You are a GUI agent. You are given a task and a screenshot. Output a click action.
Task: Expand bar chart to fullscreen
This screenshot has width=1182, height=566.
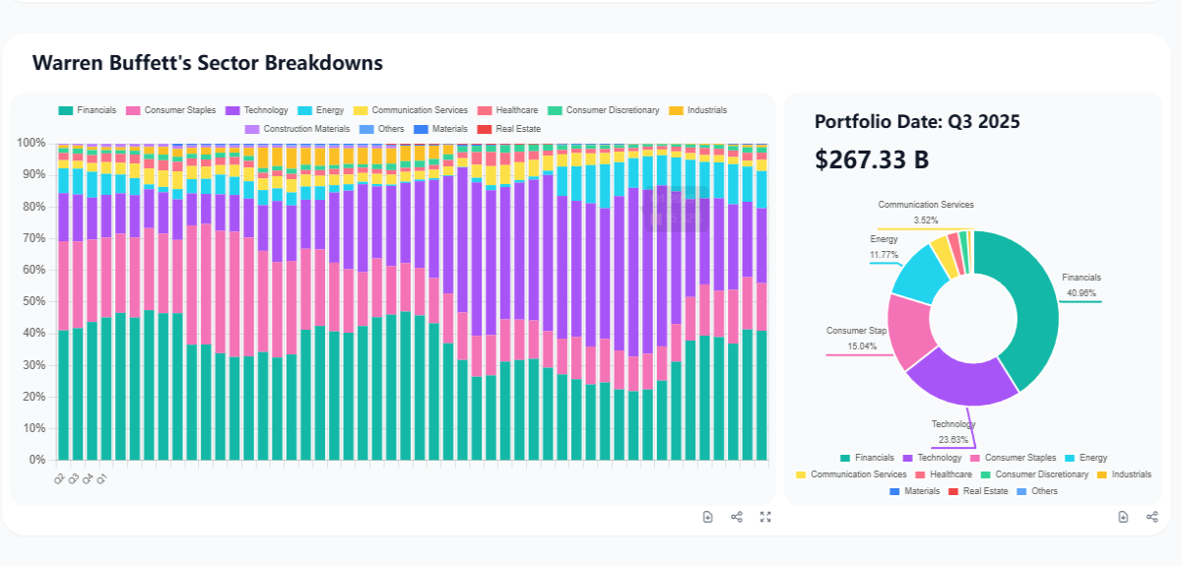click(x=765, y=517)
